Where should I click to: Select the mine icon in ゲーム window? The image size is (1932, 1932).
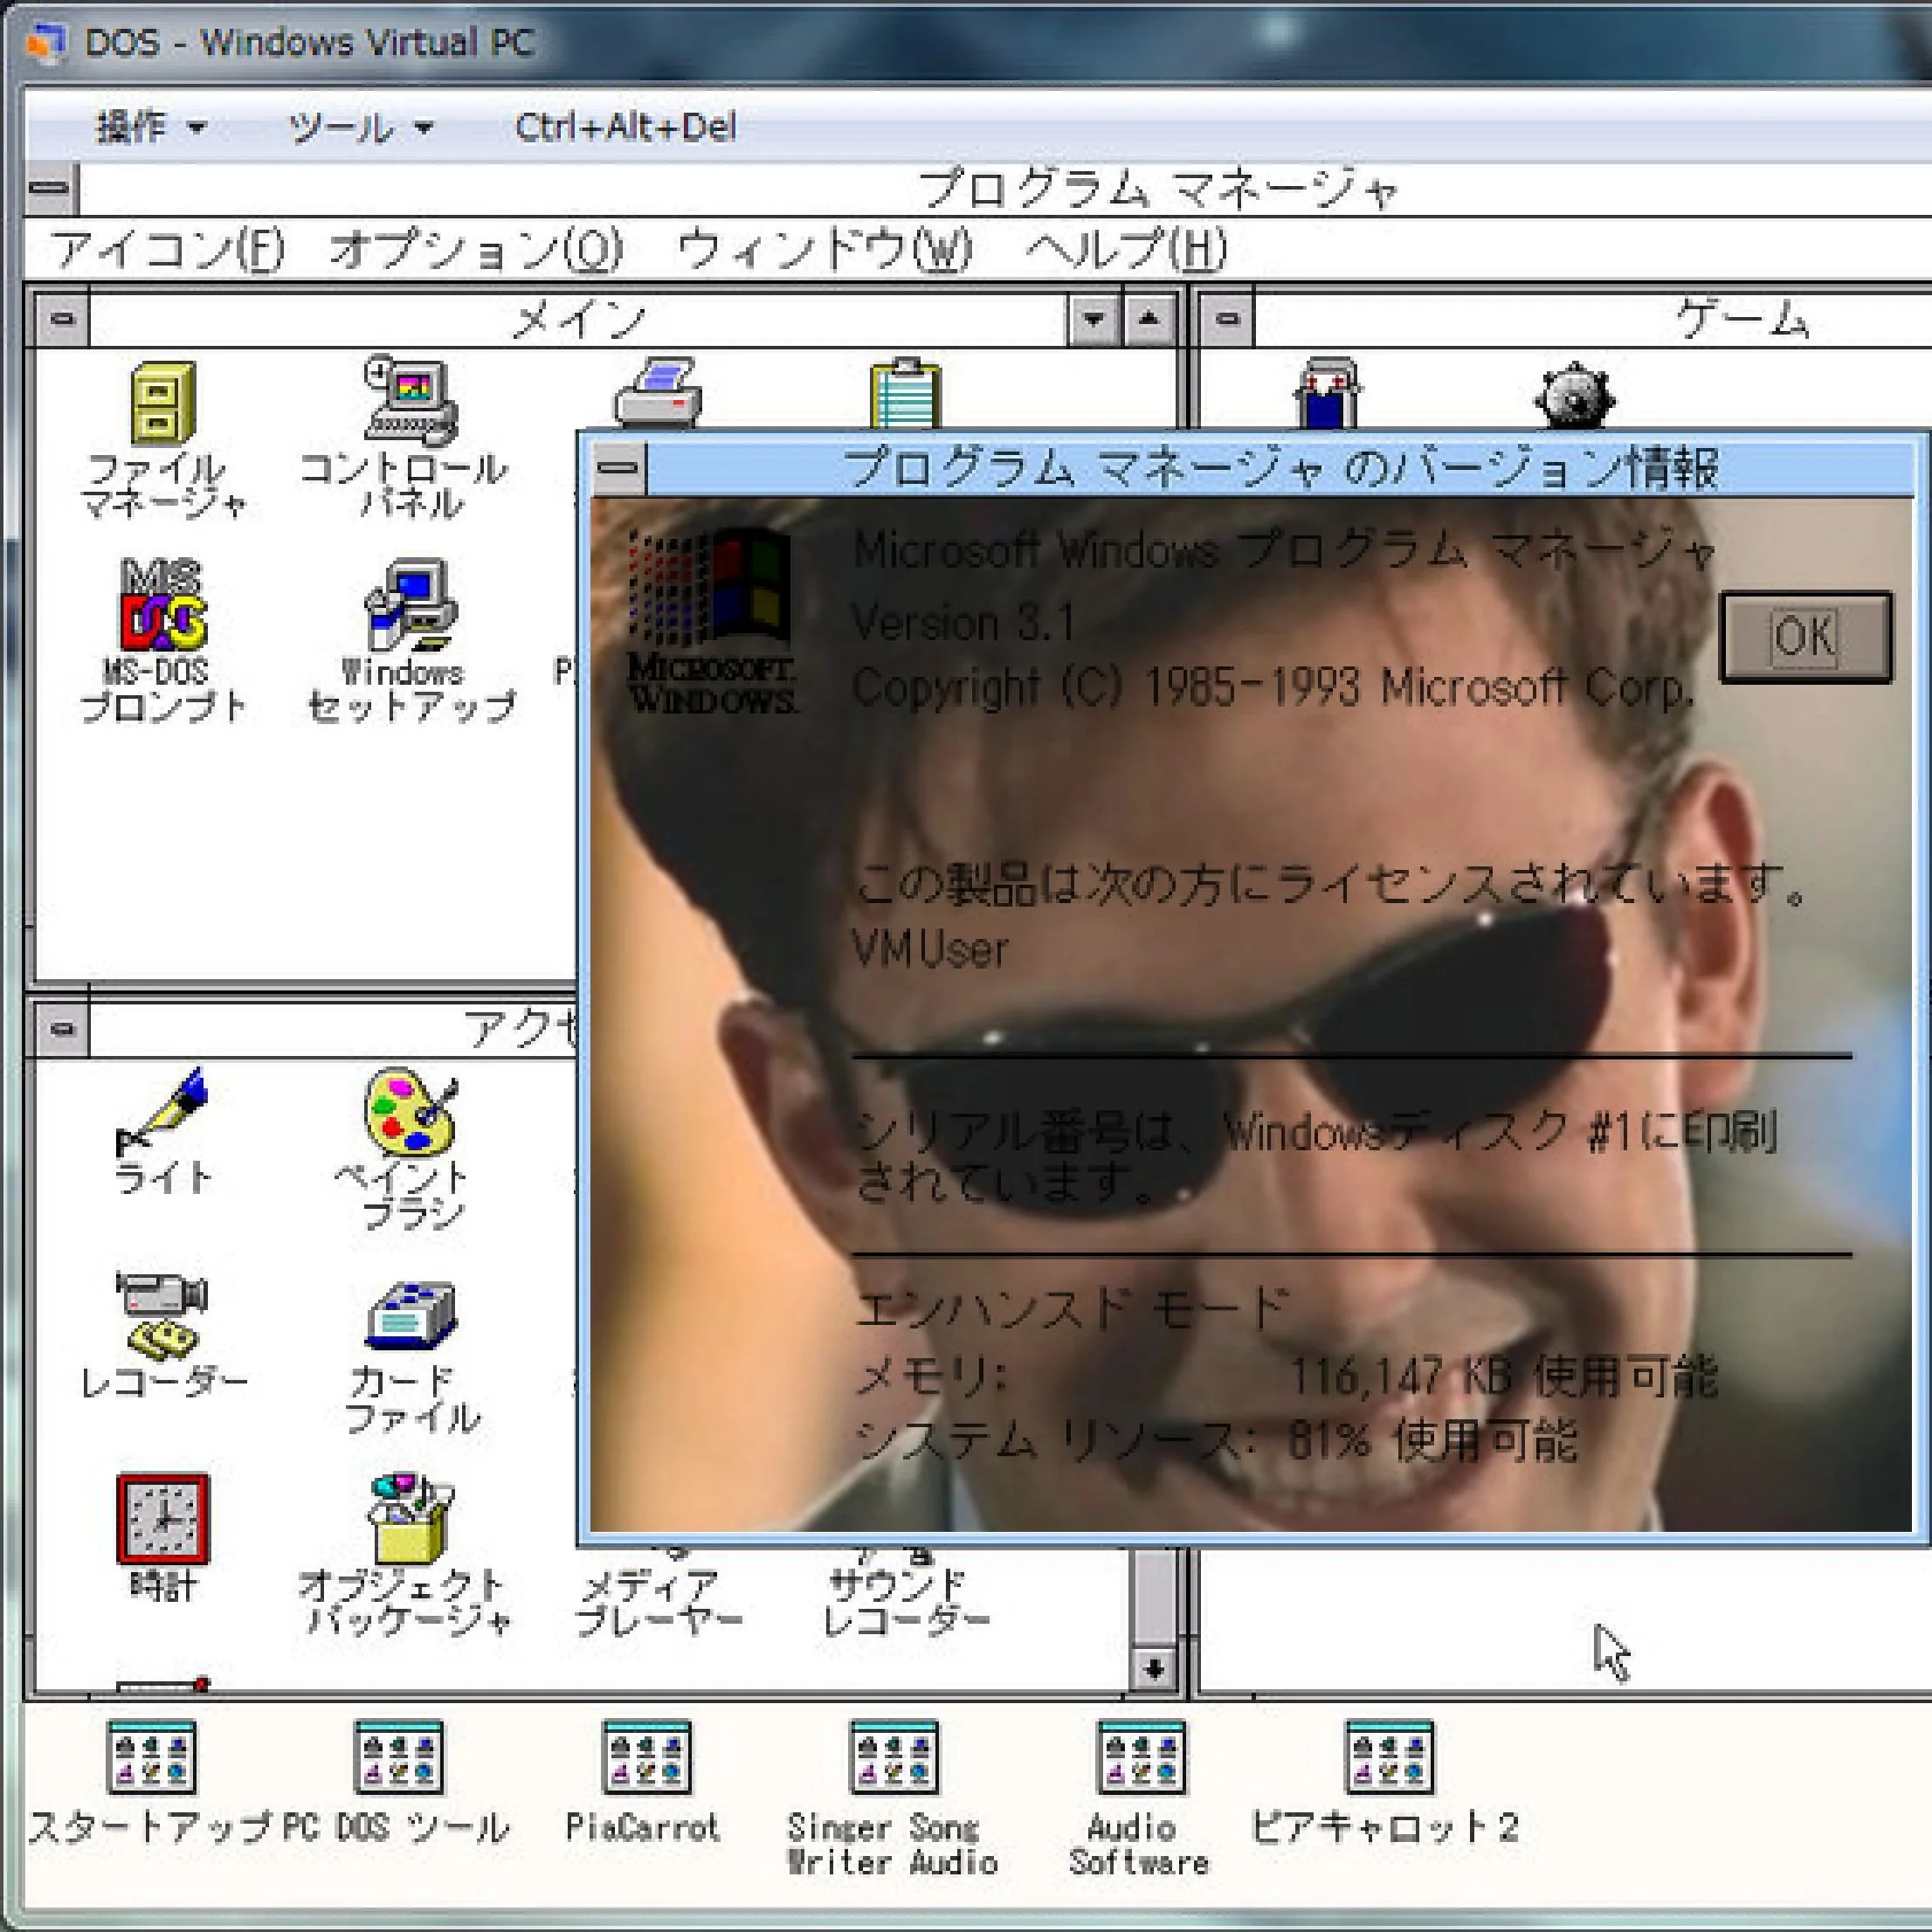[1574, 396]
